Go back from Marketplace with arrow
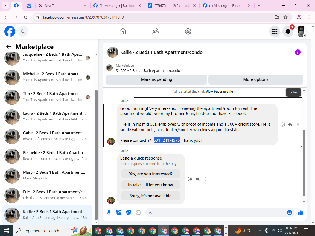This screenshot has height=236, width=315. pos(9,47)
